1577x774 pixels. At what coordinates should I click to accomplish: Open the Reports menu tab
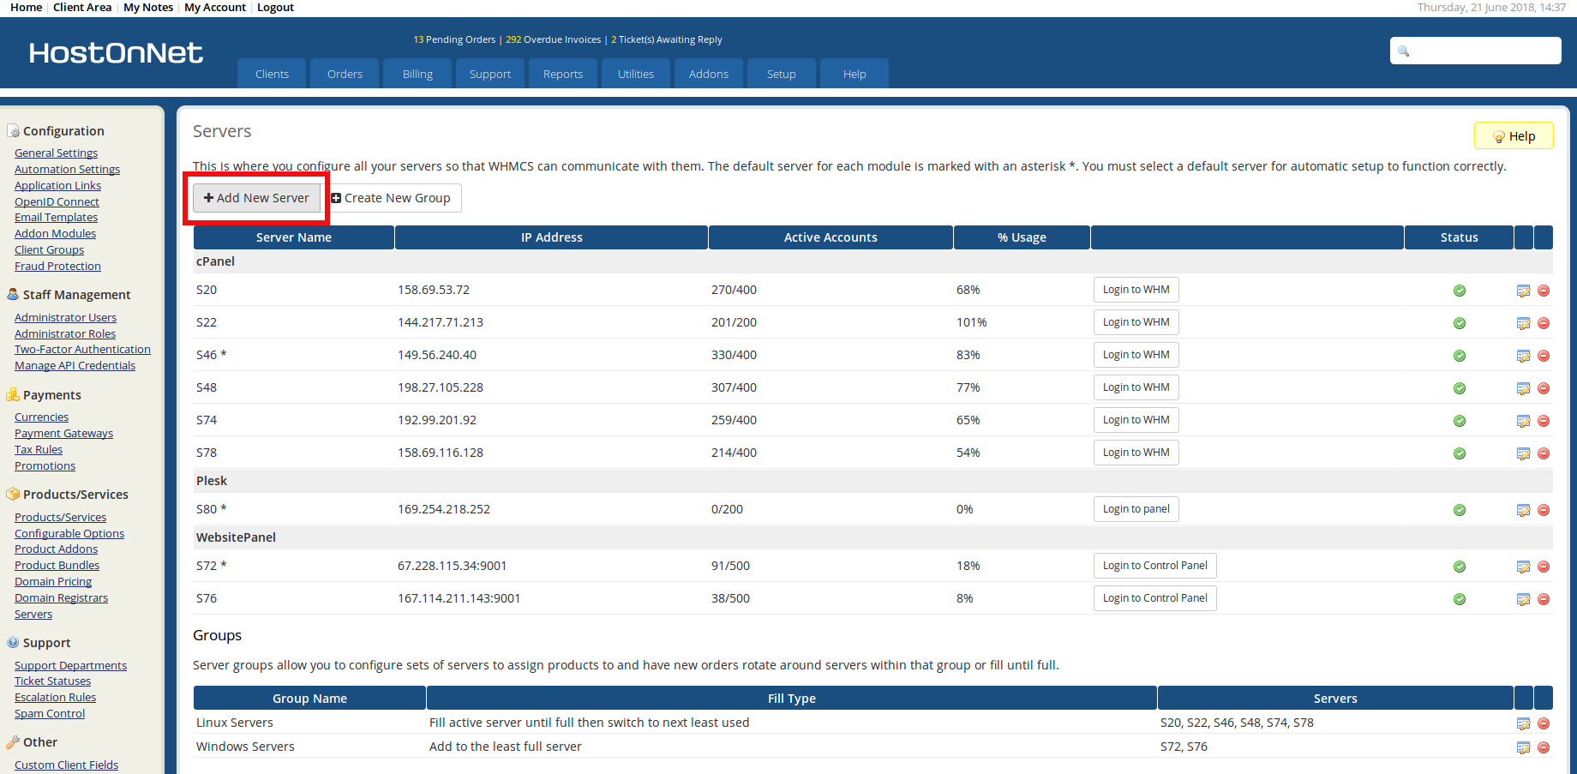point(563,74)
